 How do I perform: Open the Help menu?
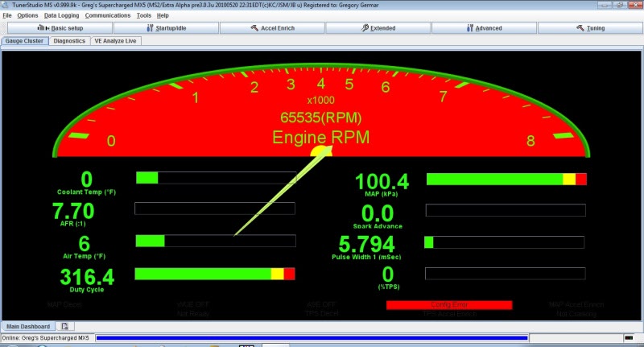point(163,15)
